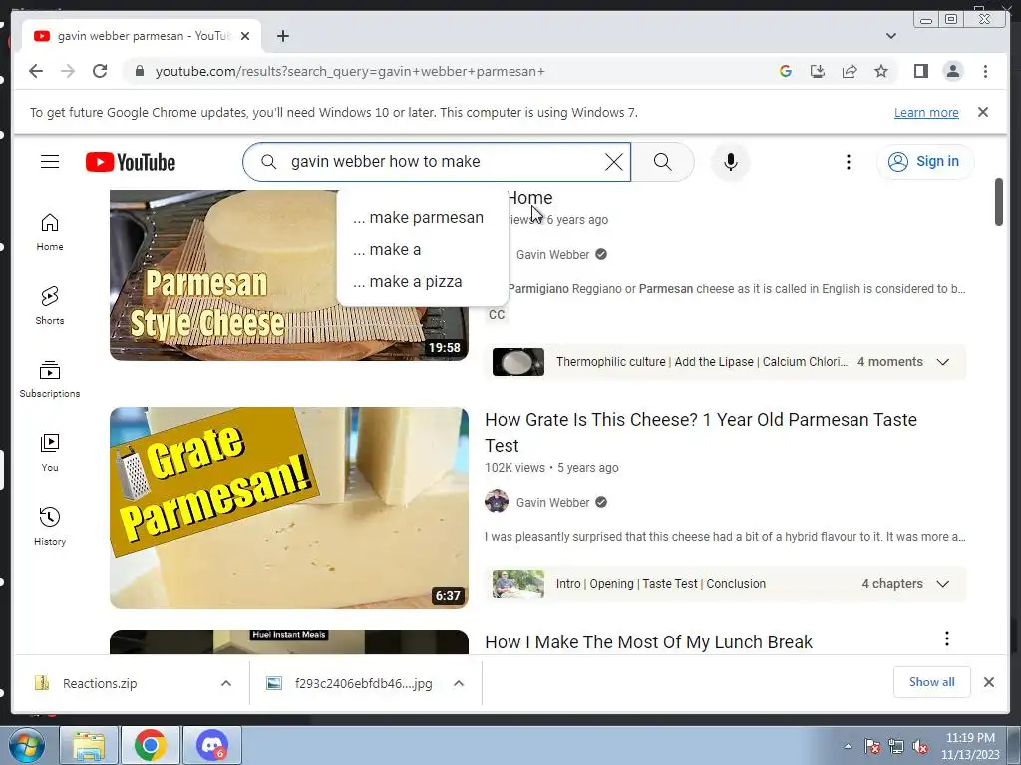Open options arrow for the jpg download
The height and width of the screenshot is (765, 1021).
tap(459, 683)
